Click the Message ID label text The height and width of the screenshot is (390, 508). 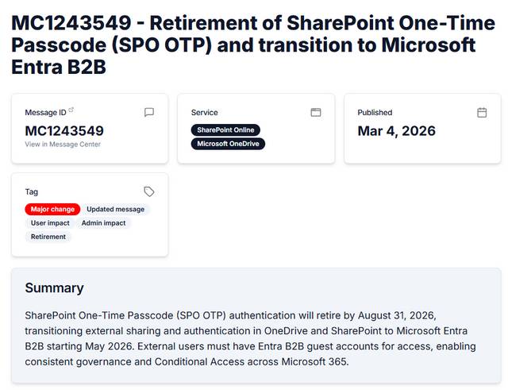(44, 113)
